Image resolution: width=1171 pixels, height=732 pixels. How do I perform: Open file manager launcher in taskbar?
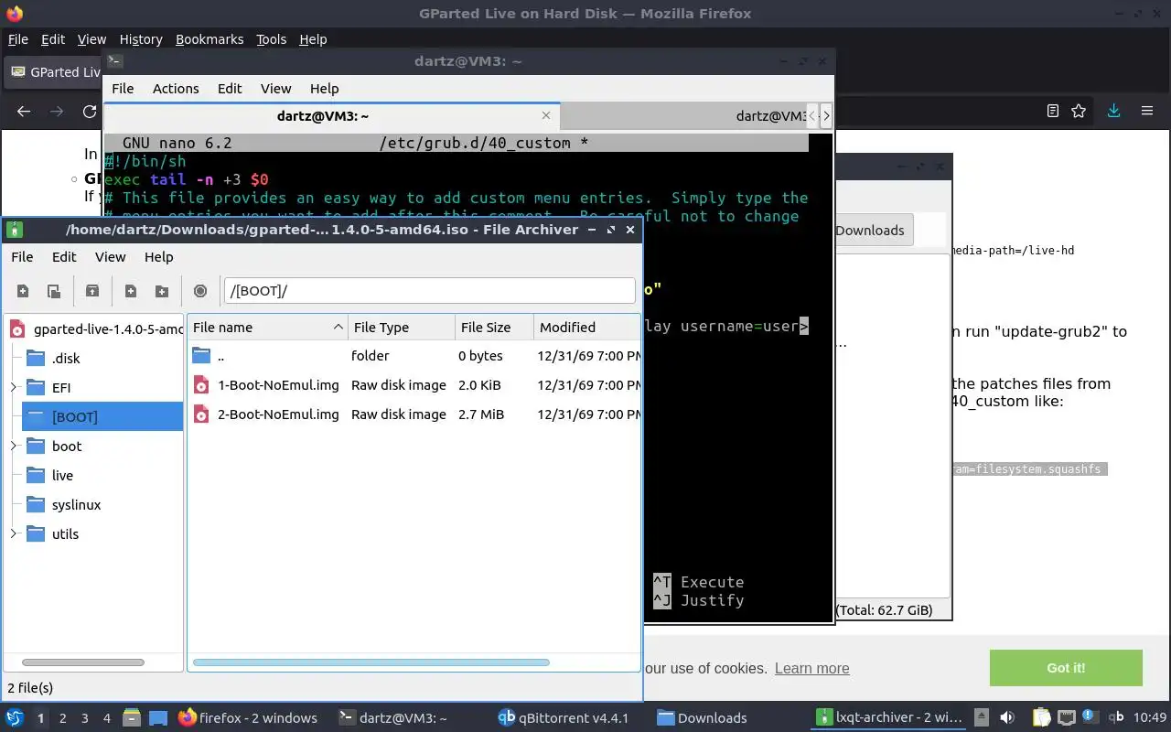point(131,717)
